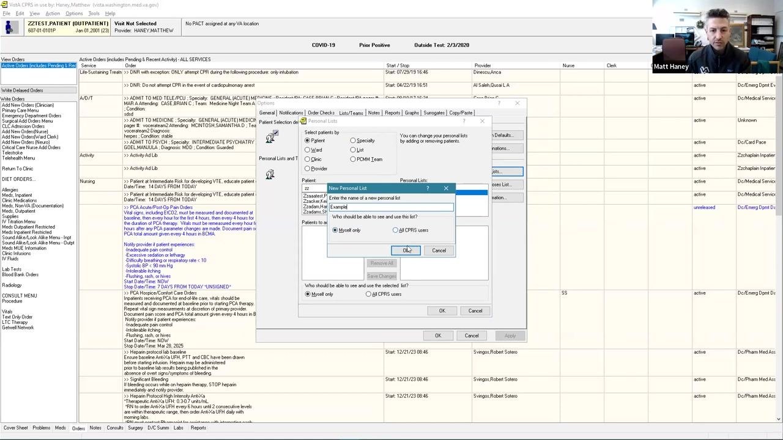Select Active Orders view in View Orders
The image size is (783, 440).
click(39, 65)
